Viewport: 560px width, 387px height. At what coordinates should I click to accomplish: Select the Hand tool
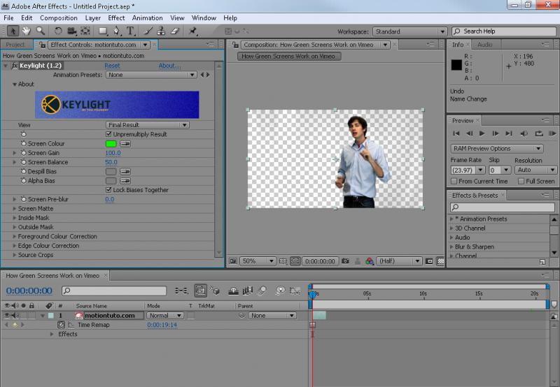pos(26,31)
